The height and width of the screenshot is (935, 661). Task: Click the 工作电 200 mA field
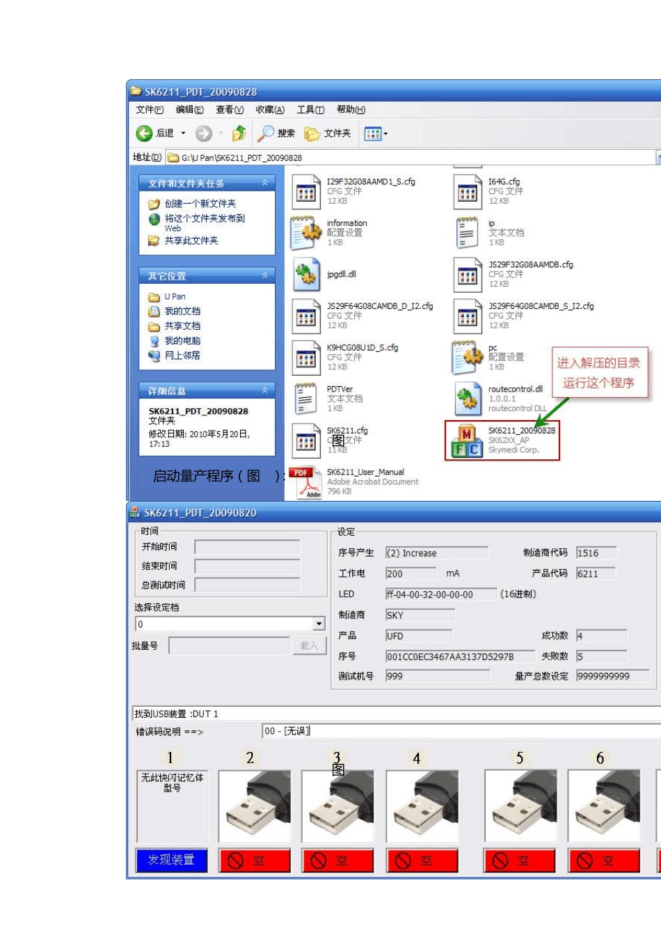click(x=411, y=573)
